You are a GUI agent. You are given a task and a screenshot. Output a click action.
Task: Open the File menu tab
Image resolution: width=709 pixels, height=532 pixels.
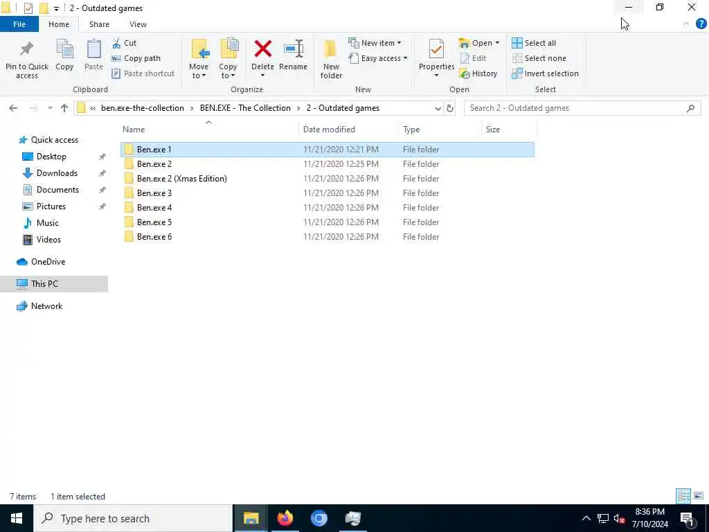point(19,24)
